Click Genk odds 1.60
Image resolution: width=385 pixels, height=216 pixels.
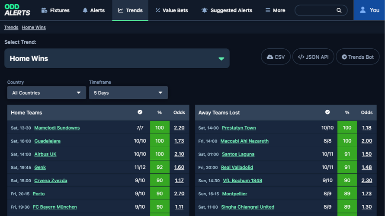[x=179, y=168]
